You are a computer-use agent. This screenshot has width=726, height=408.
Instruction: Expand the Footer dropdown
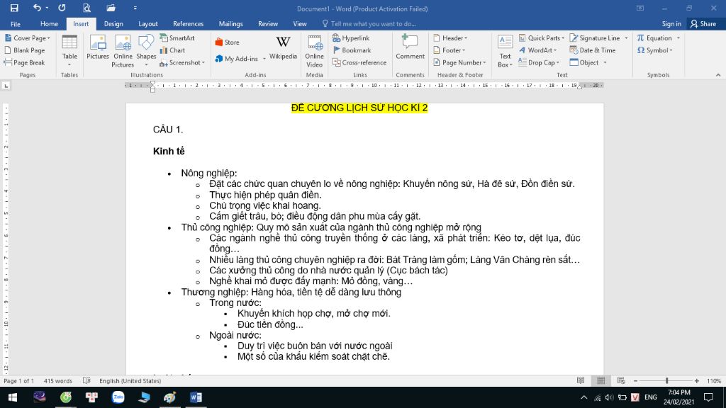(x=449, y=50)
